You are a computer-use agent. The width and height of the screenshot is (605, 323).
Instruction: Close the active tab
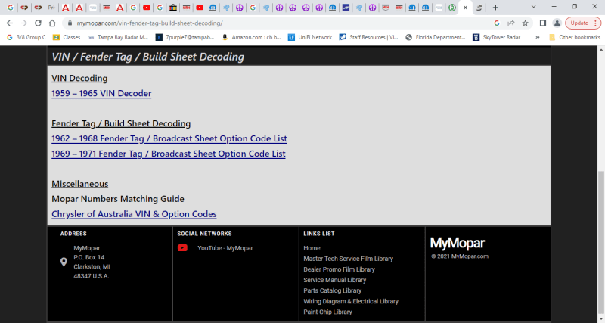(465, 8)
